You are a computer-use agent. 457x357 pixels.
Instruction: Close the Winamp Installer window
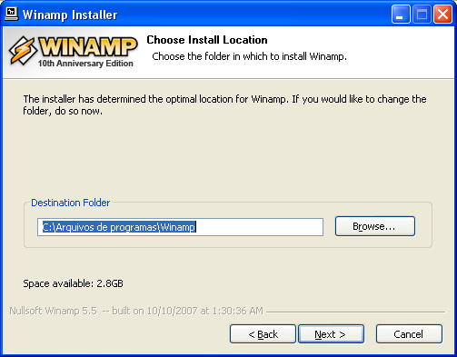pyautogui.click(x=442, y=15)
